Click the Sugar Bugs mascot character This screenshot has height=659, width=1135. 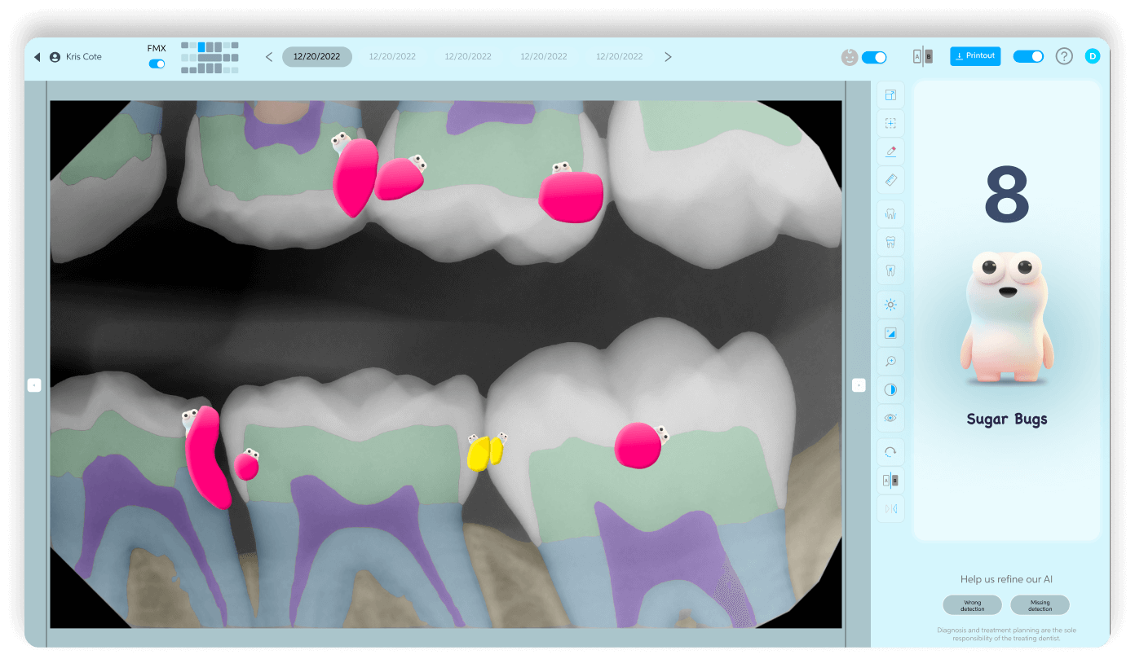coord(1007,316)
